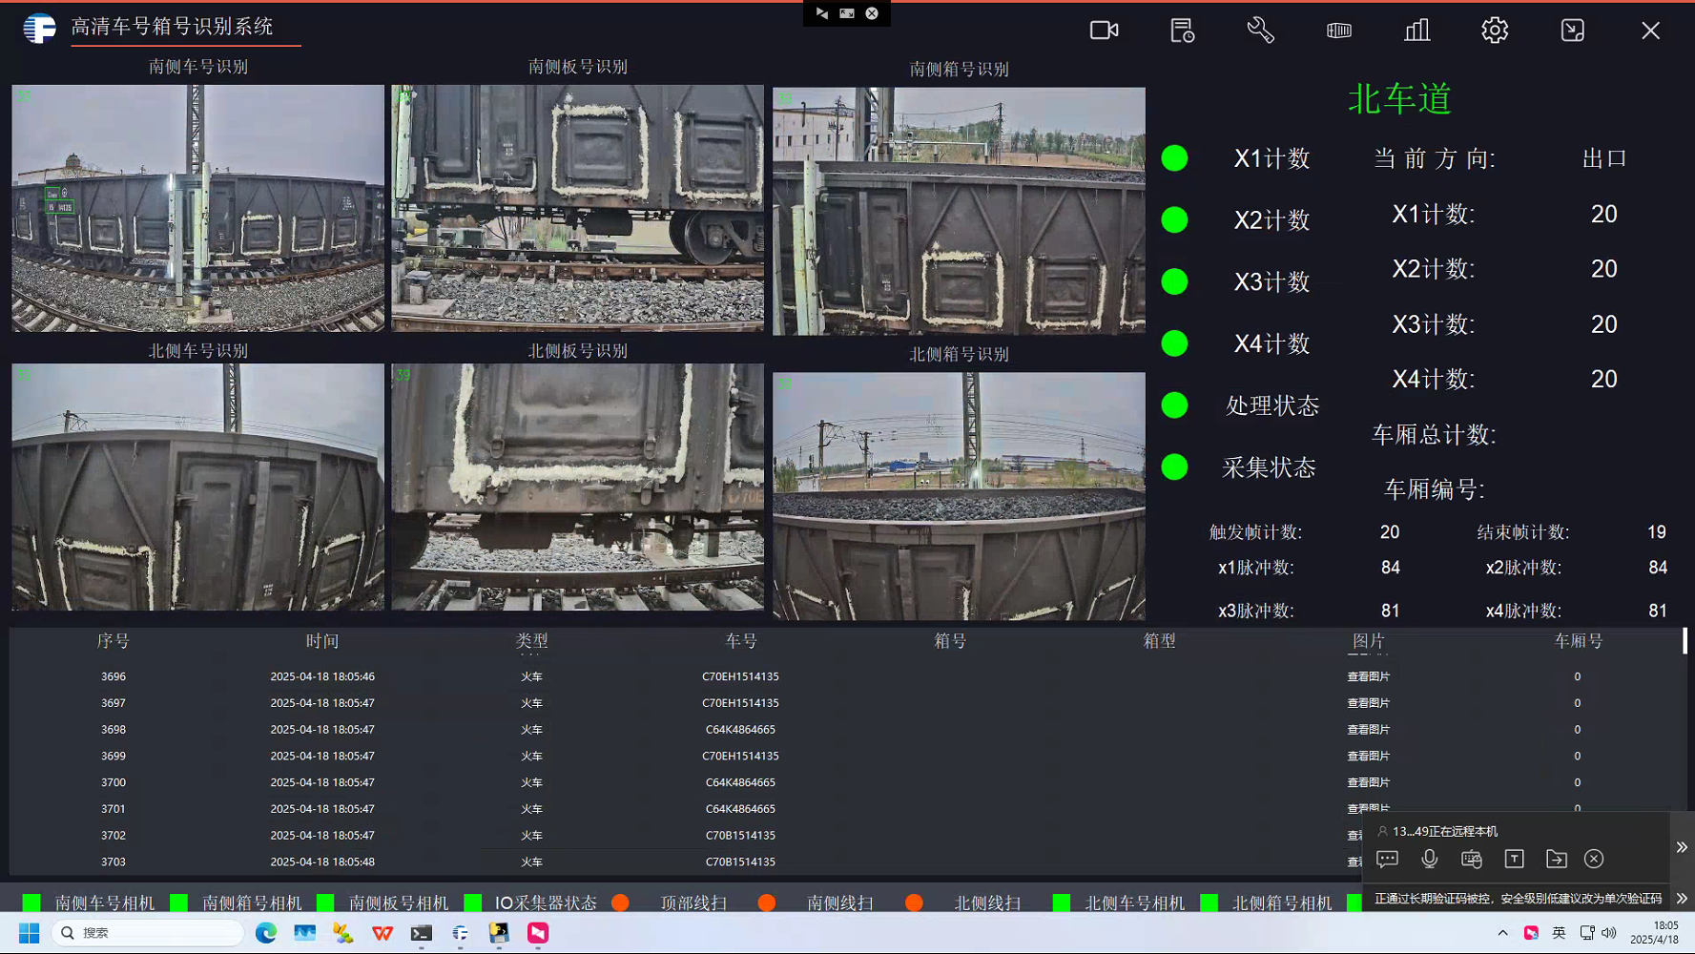Click the green 处理状态 indicator
1695x954 pixels.
1174,405
